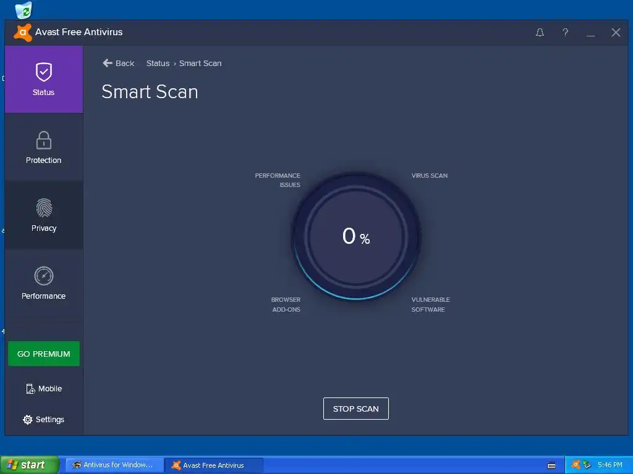
Task: Click the VULNERABLE SOFTWARE label
Action: pyautogui.click(x=430, y=304)
